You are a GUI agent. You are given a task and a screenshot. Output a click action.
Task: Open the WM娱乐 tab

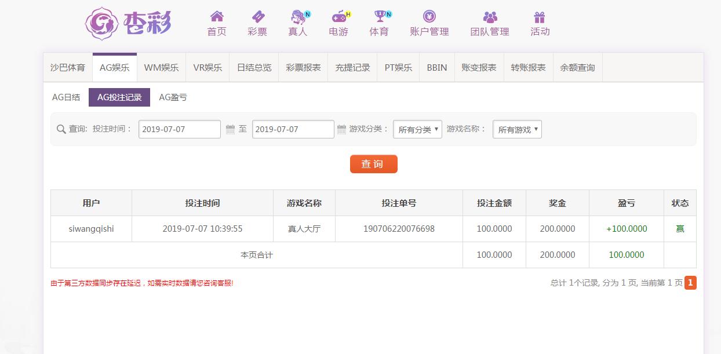point(161,67)
